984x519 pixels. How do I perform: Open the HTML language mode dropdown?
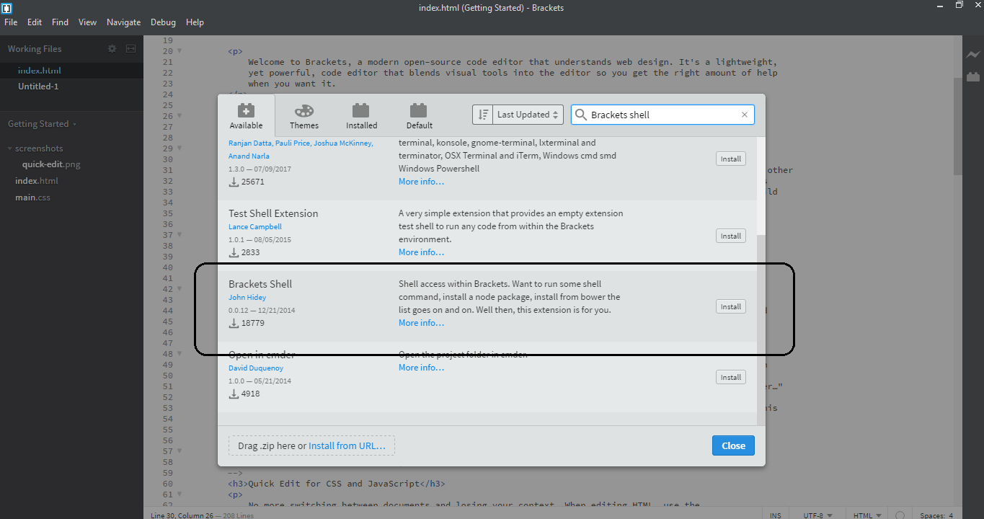[x=866, y=515]
